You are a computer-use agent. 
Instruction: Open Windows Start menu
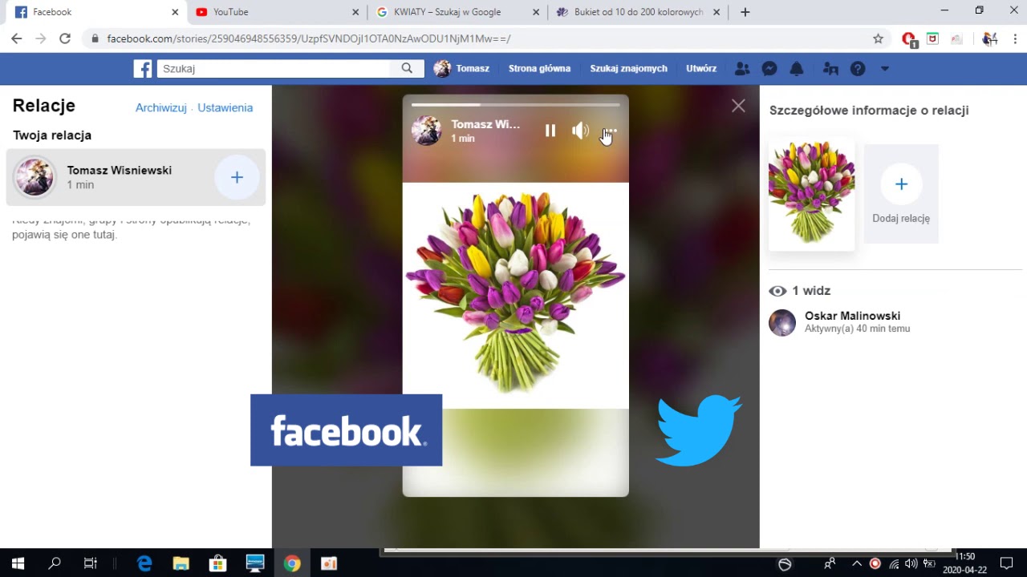[18, 563]
